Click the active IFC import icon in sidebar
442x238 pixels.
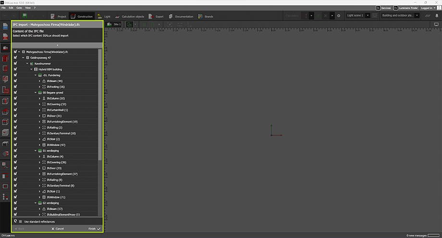[5, 48]
